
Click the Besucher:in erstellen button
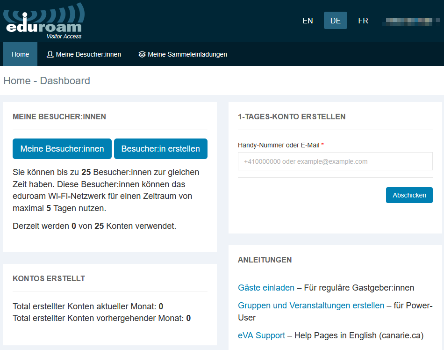(160, 149)
